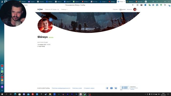
Task: Open Premiere Pro from the taskbar
Action: pyautogui.click(x=72, y=94)
